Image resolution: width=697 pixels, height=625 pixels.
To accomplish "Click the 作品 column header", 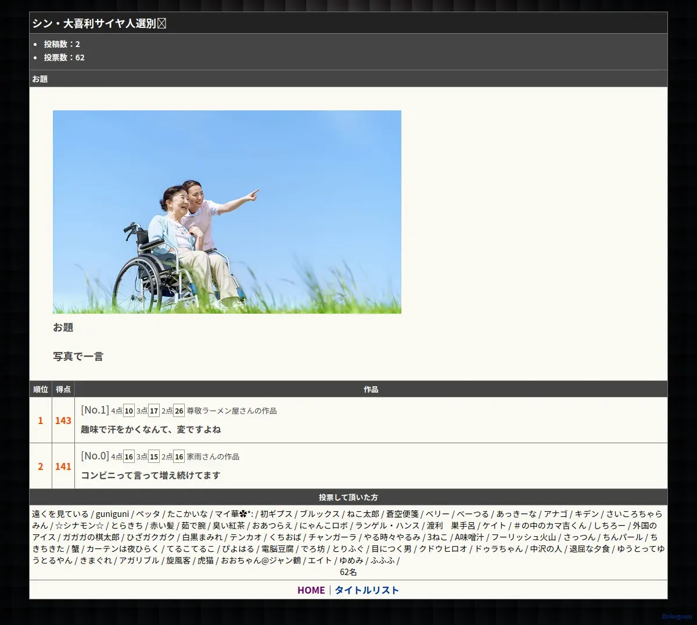I will point(371,389).
